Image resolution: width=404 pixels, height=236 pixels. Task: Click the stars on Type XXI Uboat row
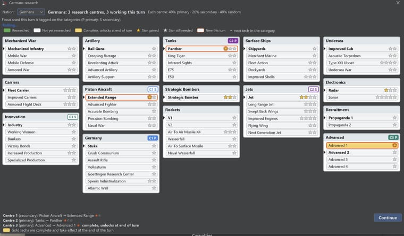click(x=388, y=63)
